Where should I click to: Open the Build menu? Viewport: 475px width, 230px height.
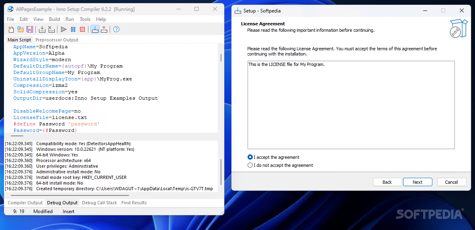click(54, 19)
